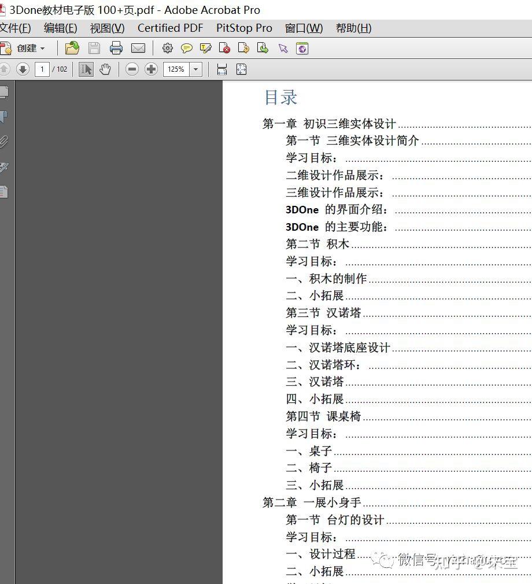Open the Bookmarks navigation panel
This screenshot has height=584, width=532.
click(x=5, y=116)
